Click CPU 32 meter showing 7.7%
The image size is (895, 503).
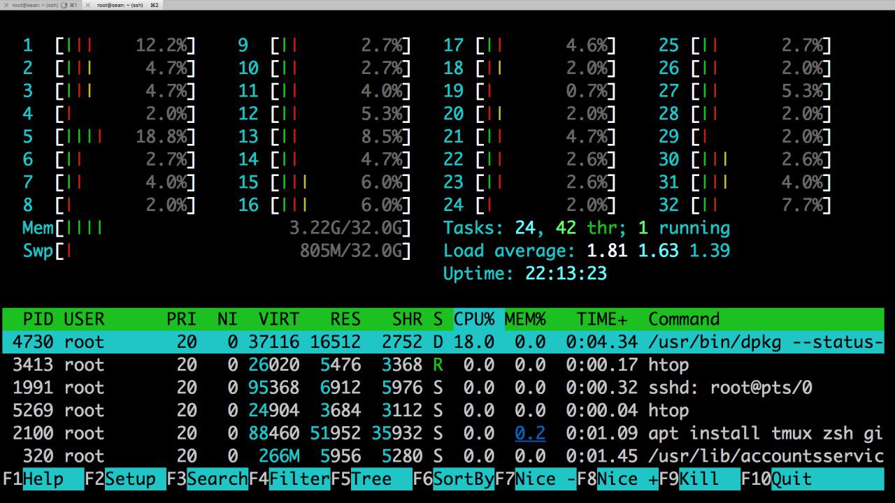[745, 205]
